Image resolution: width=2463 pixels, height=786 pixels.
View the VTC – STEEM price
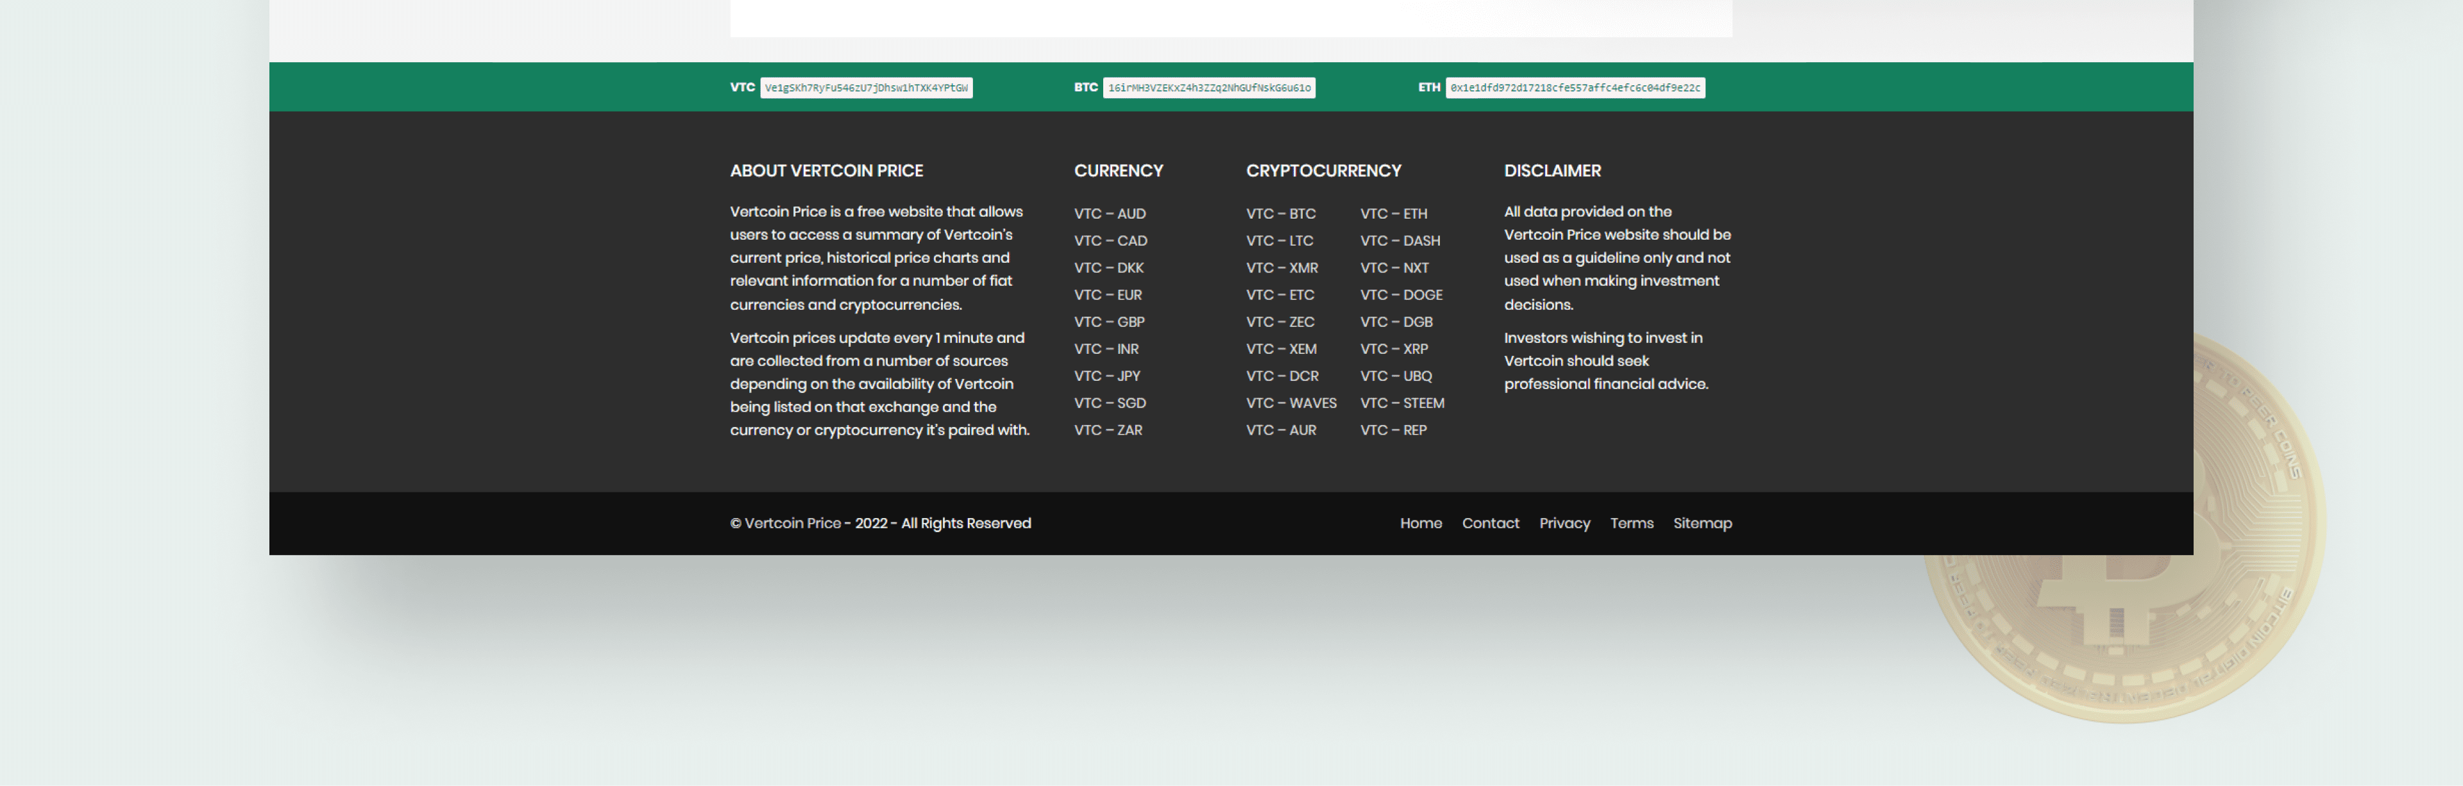pyautogui.click(x=1403, y=403)
